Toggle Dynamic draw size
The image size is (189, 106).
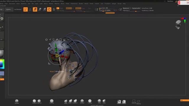tap(115, 10)
